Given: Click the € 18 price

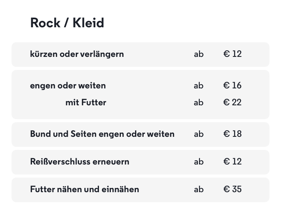Looking at the screenshot, I should (232, 134).
